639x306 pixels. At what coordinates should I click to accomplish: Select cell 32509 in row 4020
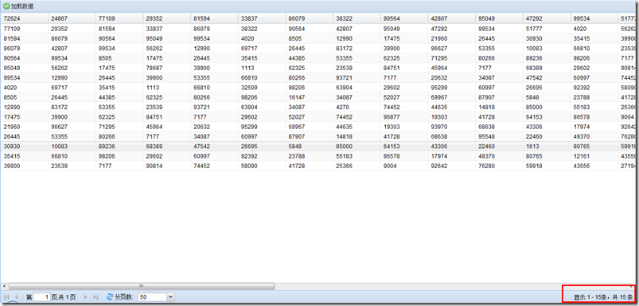tap(262, 88)
